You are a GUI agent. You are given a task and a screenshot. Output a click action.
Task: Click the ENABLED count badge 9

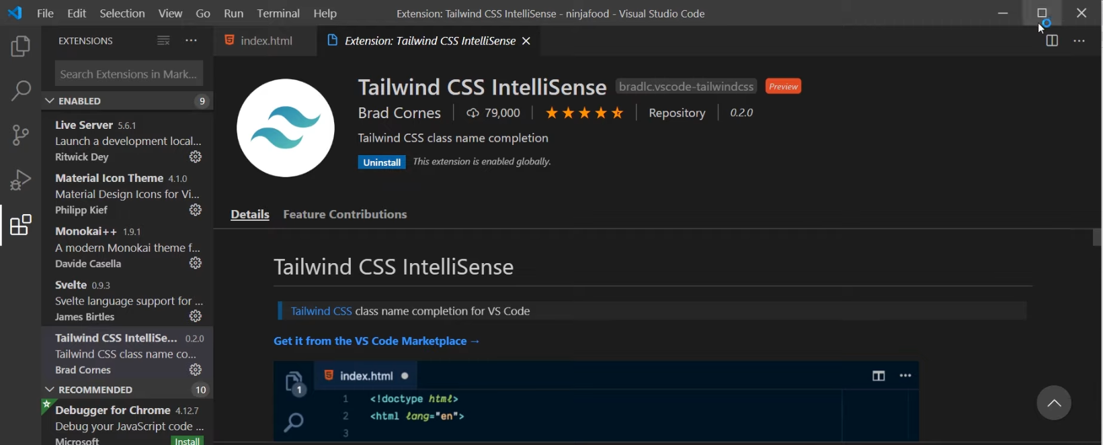(x=202, y=101)
